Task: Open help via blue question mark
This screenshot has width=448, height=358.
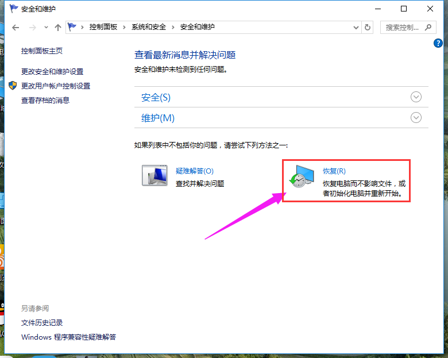Action: tap(438, 43)
